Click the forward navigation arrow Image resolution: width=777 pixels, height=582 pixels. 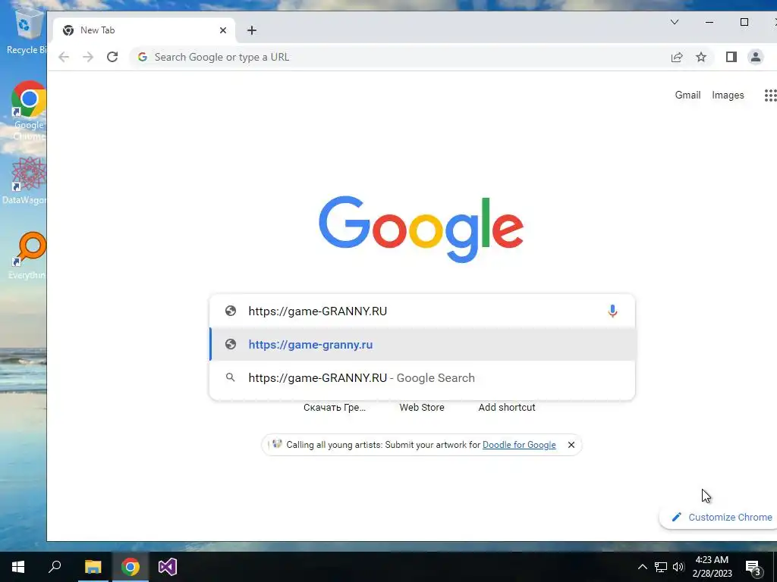click(88, 57)
